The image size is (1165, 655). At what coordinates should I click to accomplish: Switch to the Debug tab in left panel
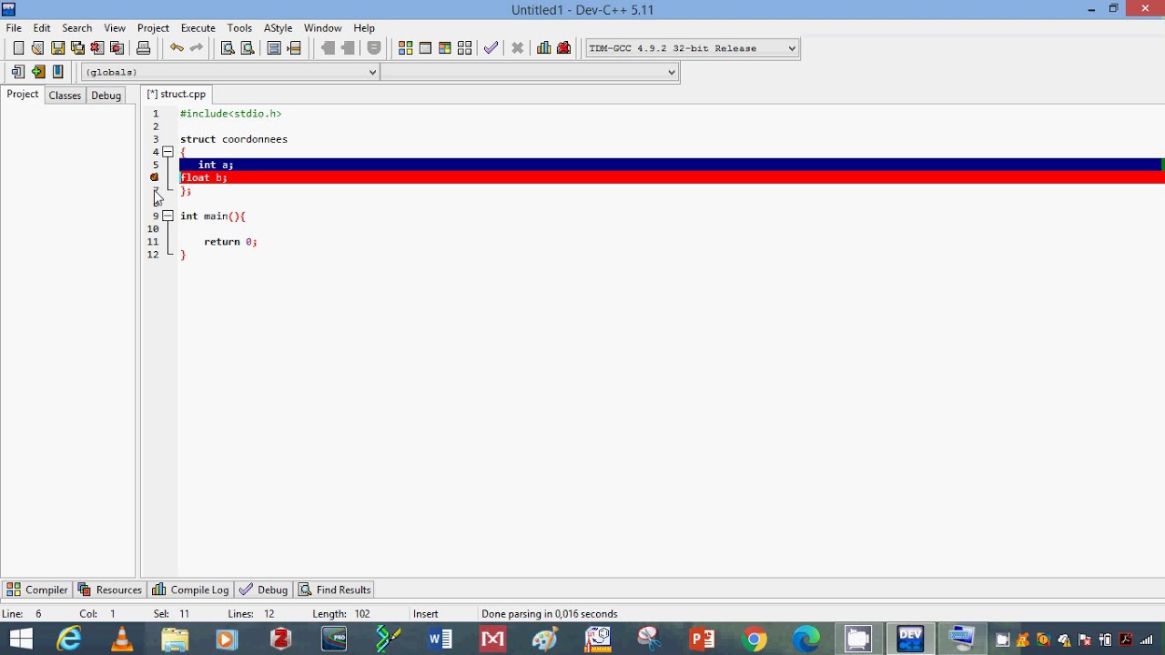coord(106,96)
